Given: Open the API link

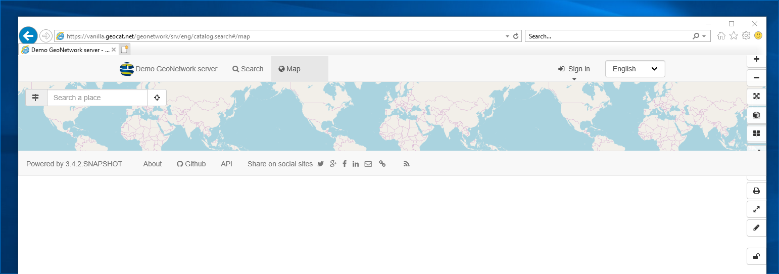Looking at the screenshot, I should click(226, 164).
